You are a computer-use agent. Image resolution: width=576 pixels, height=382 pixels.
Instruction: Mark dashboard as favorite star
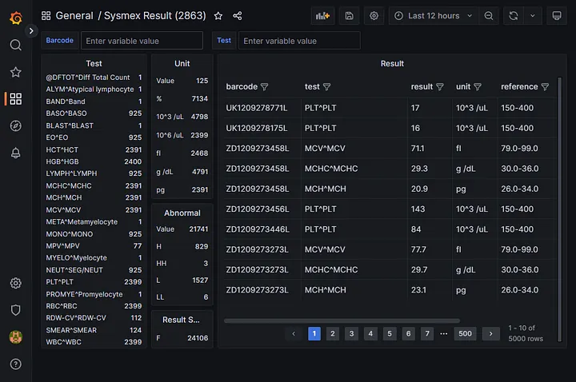click(218, 16)
